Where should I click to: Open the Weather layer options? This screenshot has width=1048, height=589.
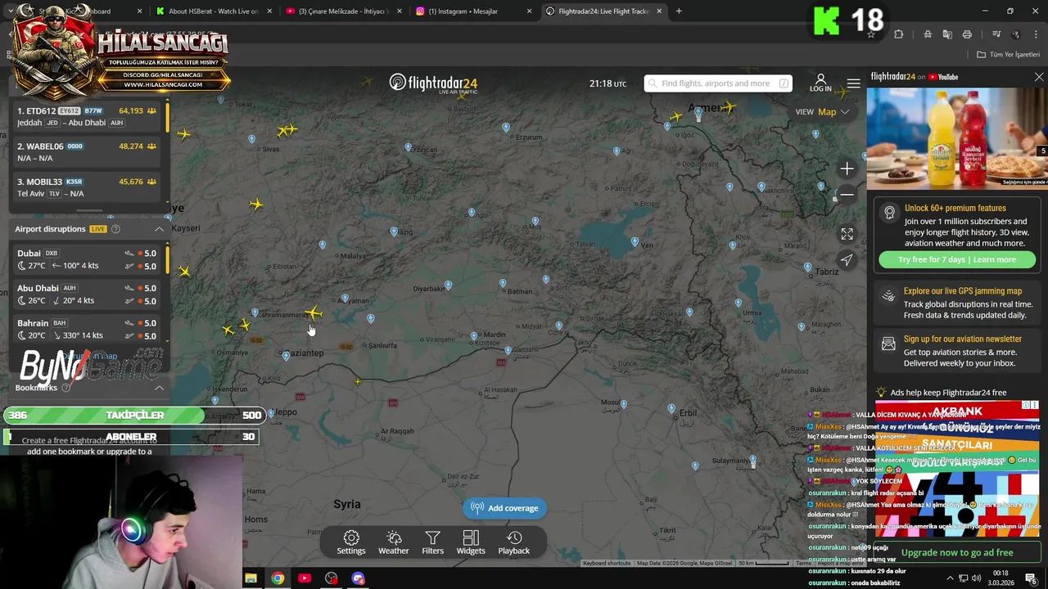394,542
